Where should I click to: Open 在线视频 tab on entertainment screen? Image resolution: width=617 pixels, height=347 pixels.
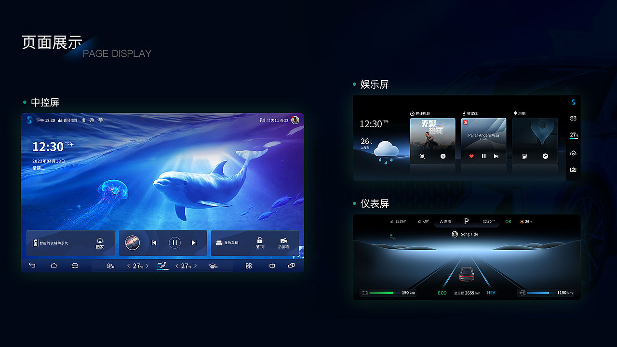tap(420, 114)
